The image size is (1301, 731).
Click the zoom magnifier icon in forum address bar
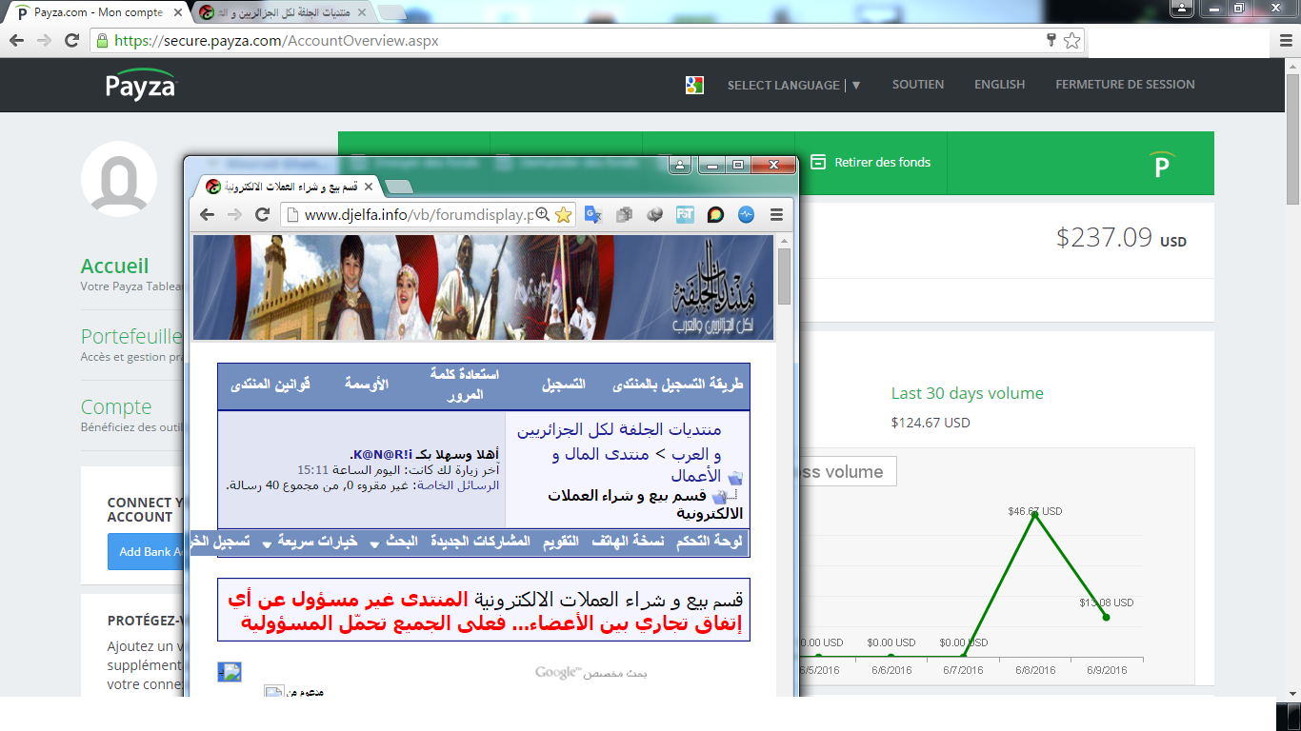[x=543, y=215]
